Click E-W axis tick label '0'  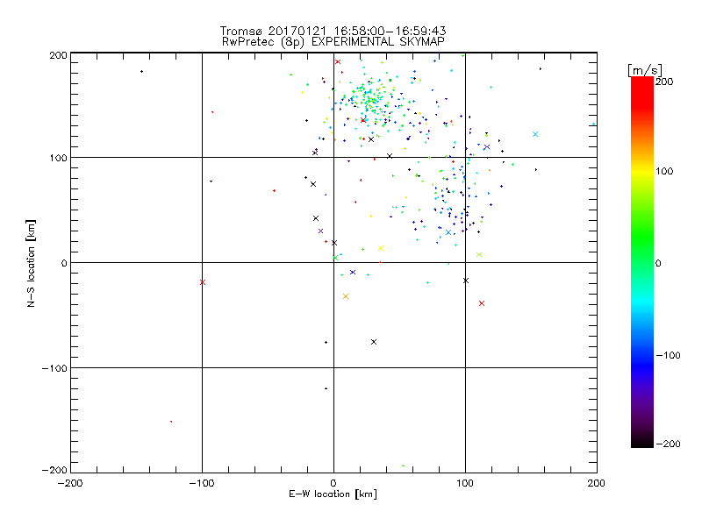coord(333,483)
